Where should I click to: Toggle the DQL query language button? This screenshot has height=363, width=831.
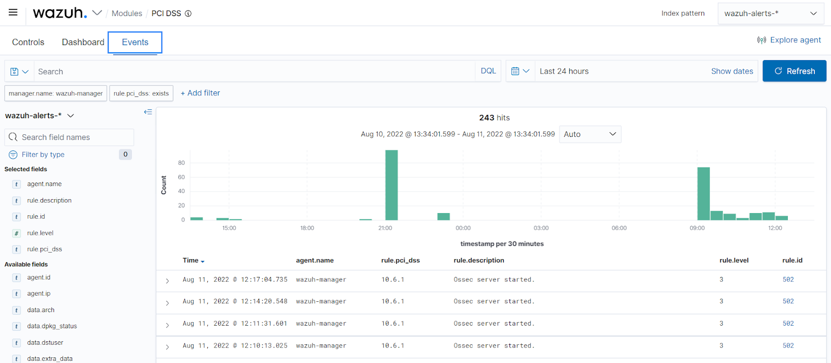tap(488, 71)
